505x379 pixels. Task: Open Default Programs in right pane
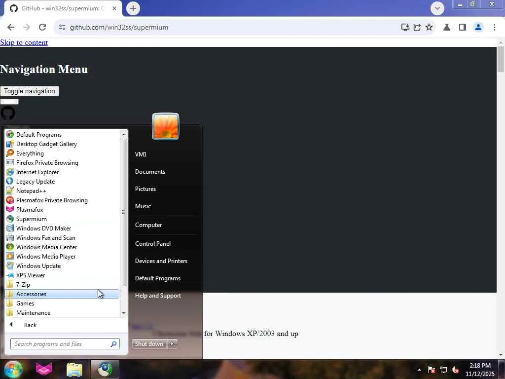tap(157, 278)
